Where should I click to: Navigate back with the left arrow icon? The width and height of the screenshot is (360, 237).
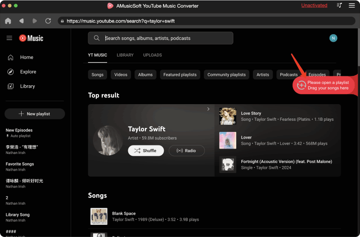(x=22, y=21)
